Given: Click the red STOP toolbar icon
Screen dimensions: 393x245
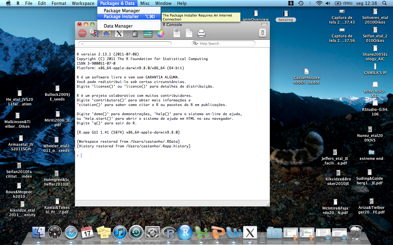Looking at the screenshot, I should (x=82, y=33).
